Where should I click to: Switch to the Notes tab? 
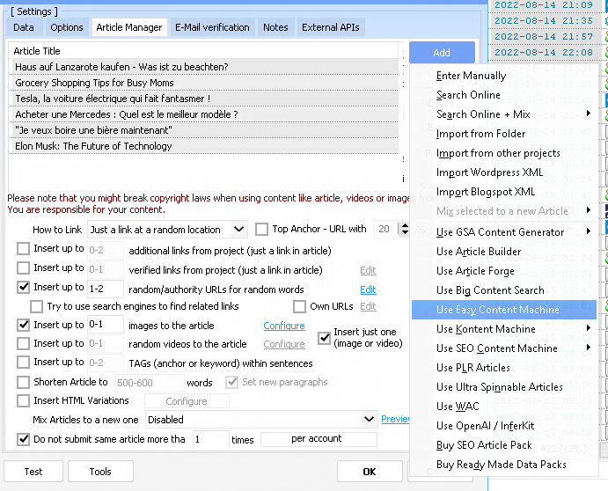(275, 27)
